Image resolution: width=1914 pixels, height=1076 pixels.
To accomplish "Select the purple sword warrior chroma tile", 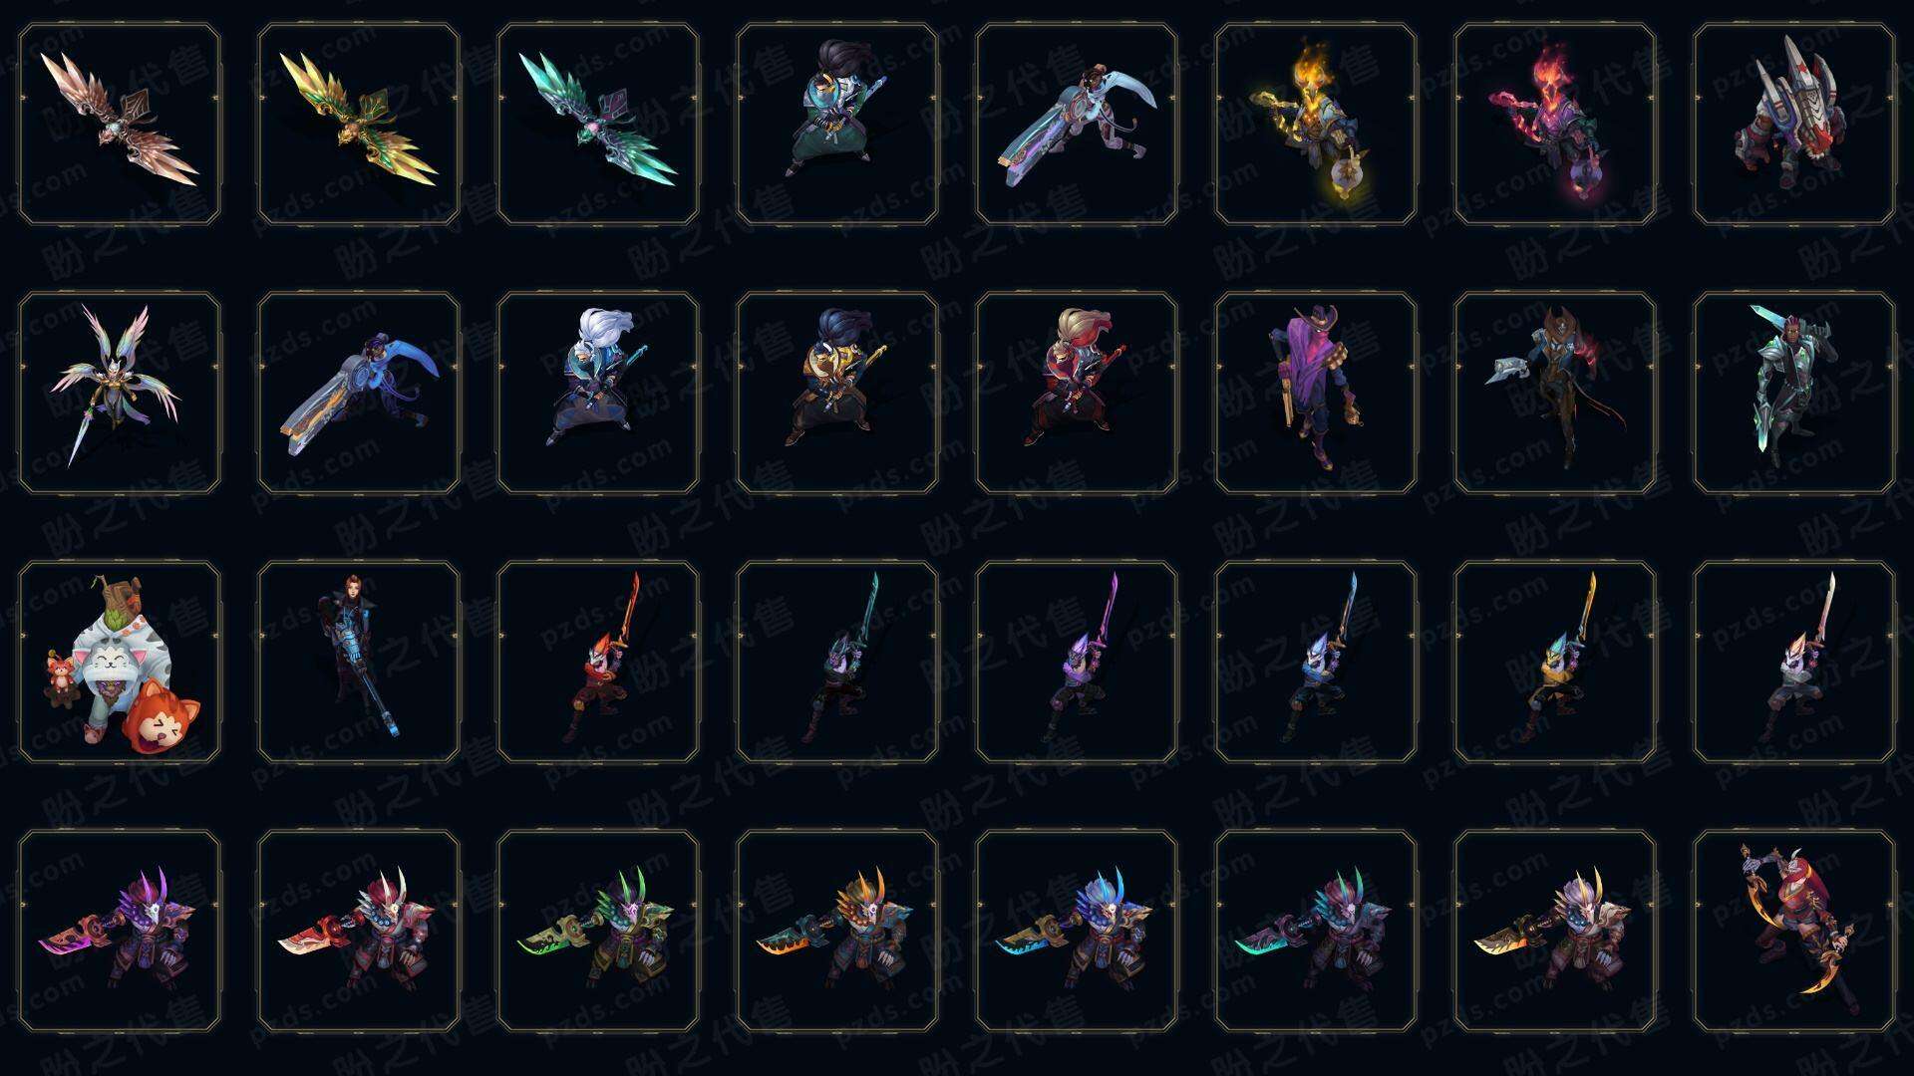I will [1077, 662].
